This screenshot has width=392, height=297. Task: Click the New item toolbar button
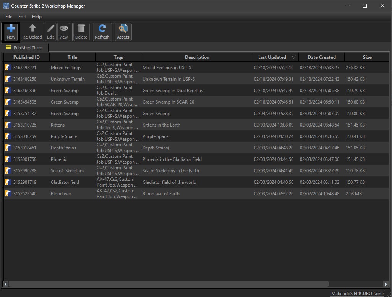click(x=11, y=32)
